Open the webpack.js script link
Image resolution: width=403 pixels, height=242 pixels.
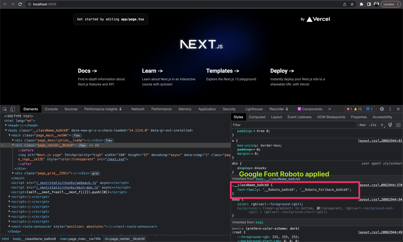pyautogui.click(x=66, y=183)
